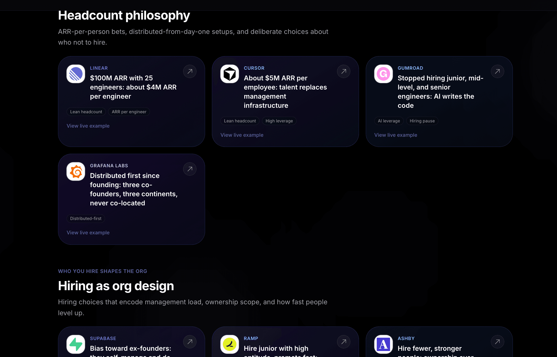Open the arrow icon on Linear card
The height and width of the screenshot is (357, 557).
pos(190,71)
